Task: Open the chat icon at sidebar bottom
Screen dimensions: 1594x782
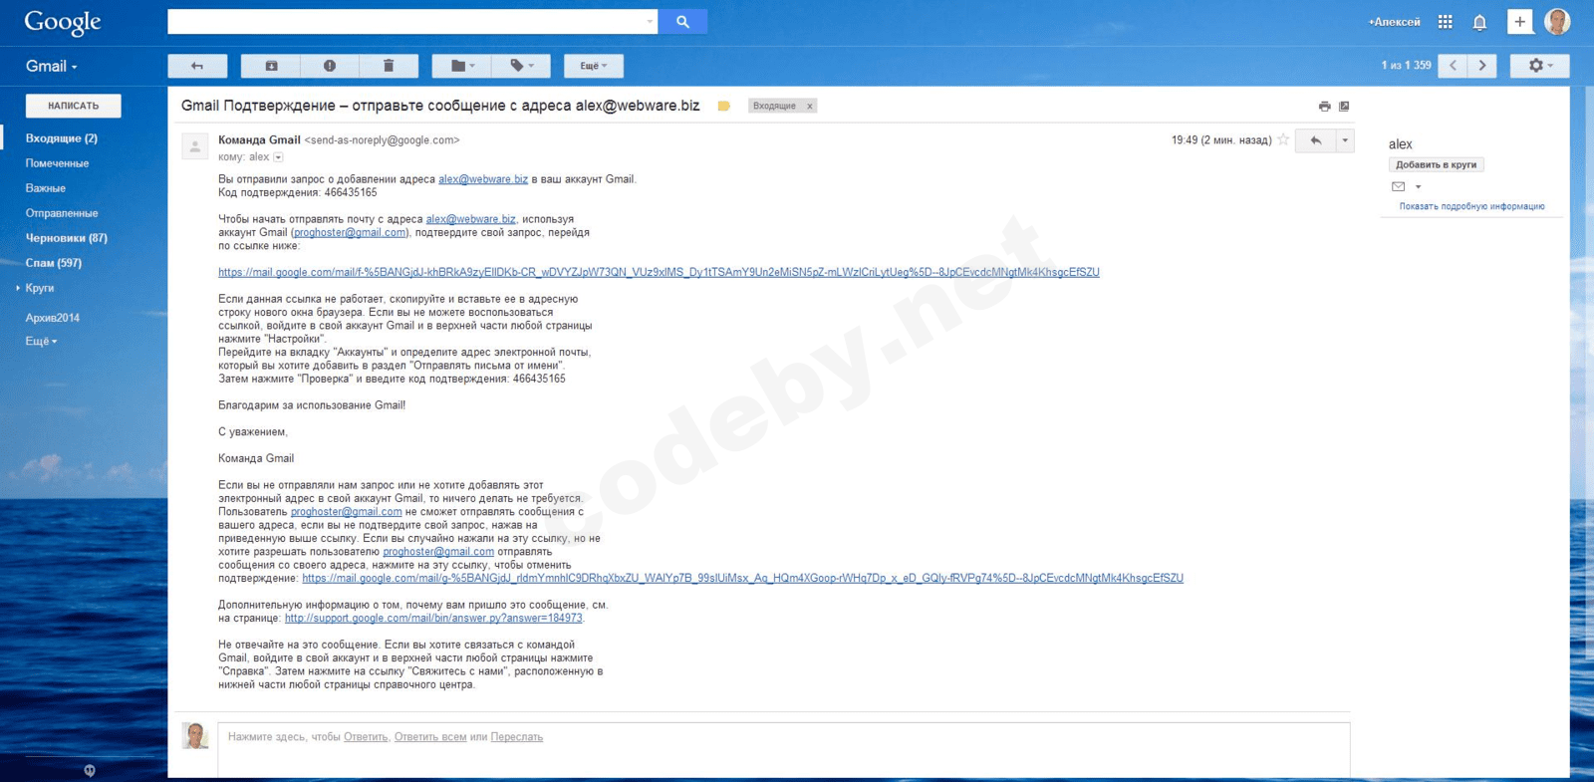Action: click(x=90, y=770)
